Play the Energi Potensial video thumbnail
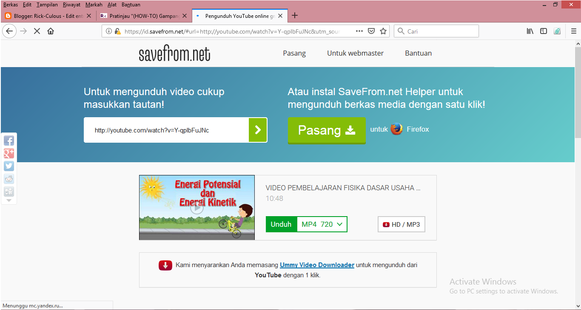581x310 pixels. pyautogui.click(x=197, y=208)
